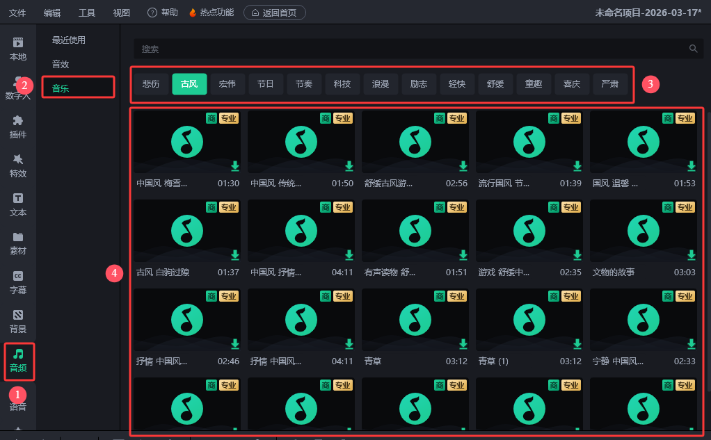Screen dimensions: 711x440
Task: Download the 中国风 梅雪 music track
Action: (x=235, y=166)
